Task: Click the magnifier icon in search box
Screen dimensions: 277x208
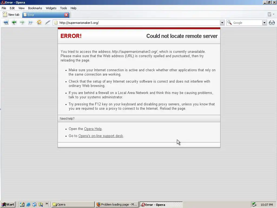Action: pyautogui.click(x=229, y=23)
